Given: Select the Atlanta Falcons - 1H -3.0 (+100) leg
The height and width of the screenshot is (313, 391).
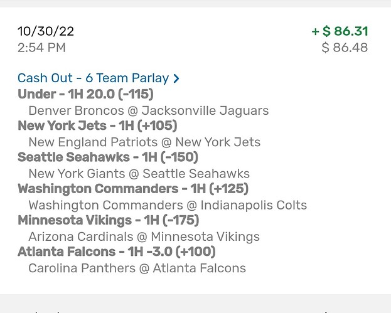Looking at the screenshot, I should [117, 252].
